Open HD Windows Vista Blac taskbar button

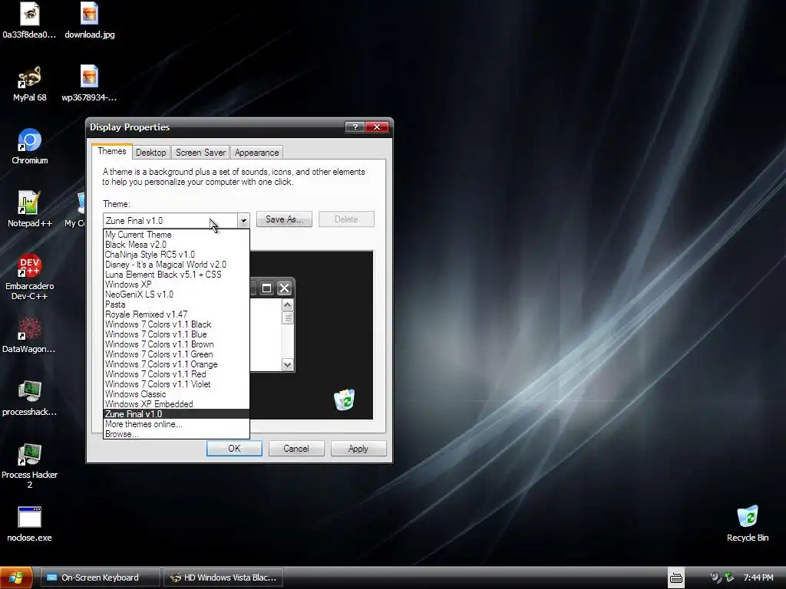(x=223, y=577)
